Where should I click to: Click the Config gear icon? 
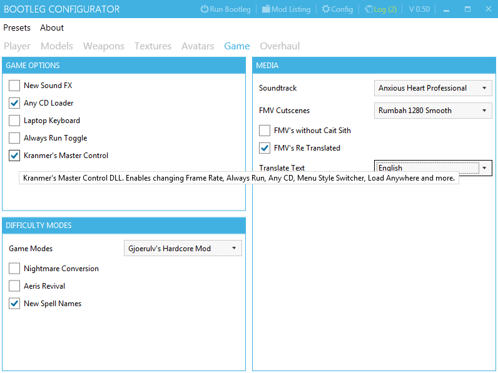325,9
